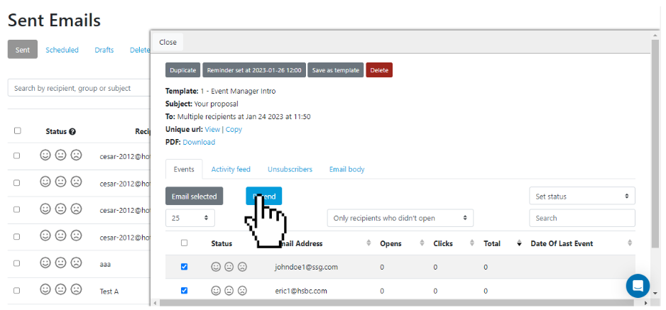Click the Duplicate button
Screen dimensions: 666x310
pyautogui.click(x=182, y=70)
